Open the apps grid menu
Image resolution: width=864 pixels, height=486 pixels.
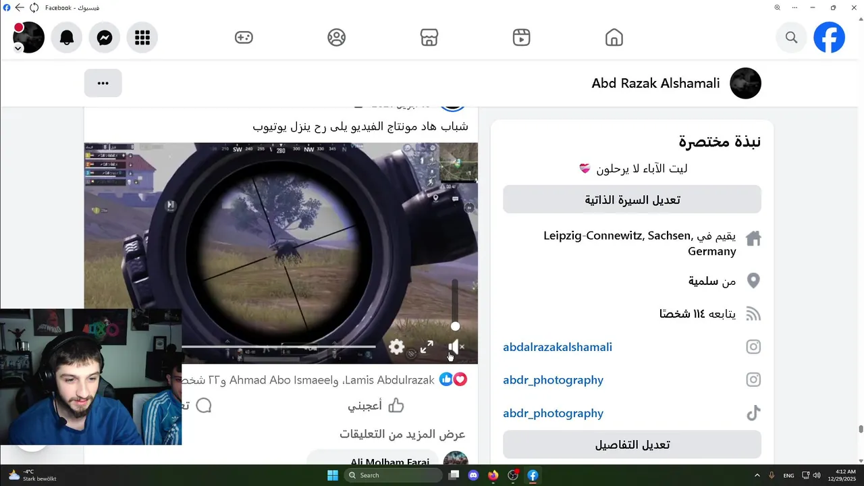coord(142,38)
